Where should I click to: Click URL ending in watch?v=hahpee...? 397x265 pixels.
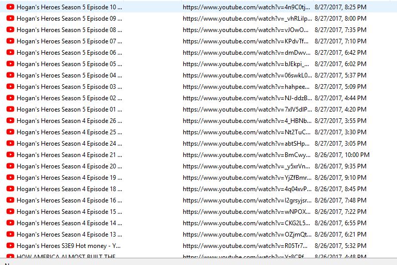click(246, 87)
